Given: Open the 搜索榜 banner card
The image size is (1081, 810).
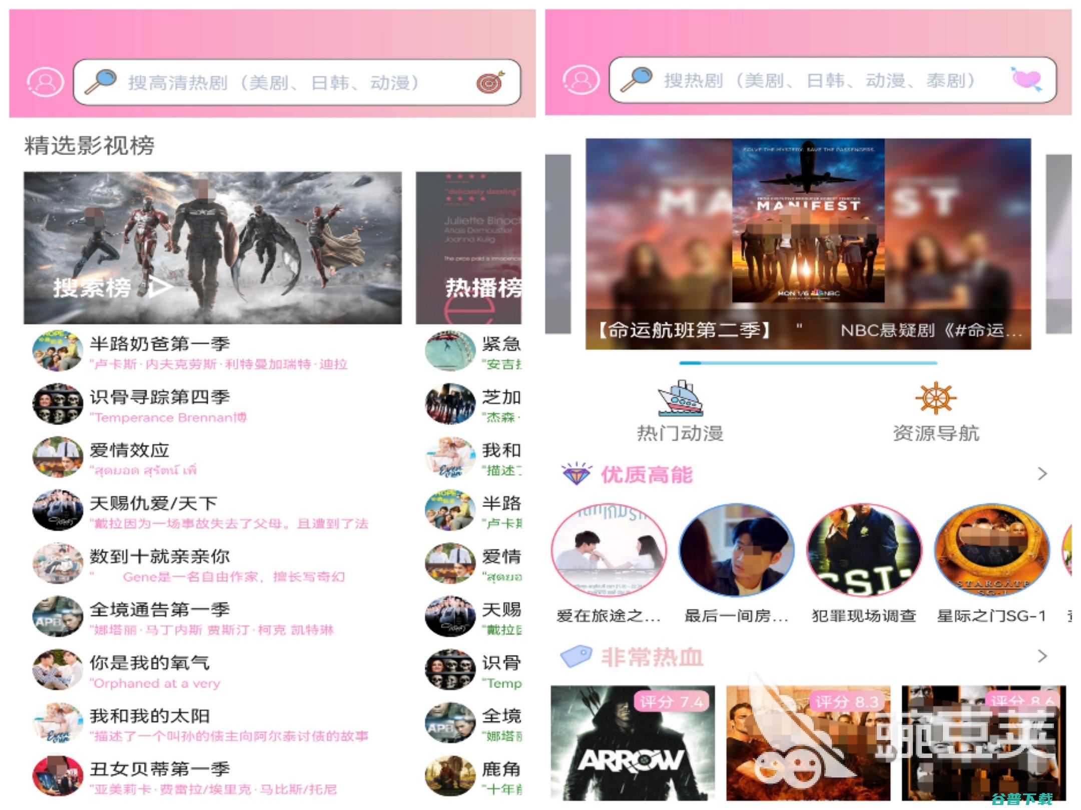Looking at the screenshot, I should pyautogui.click(x=213, y=247).
